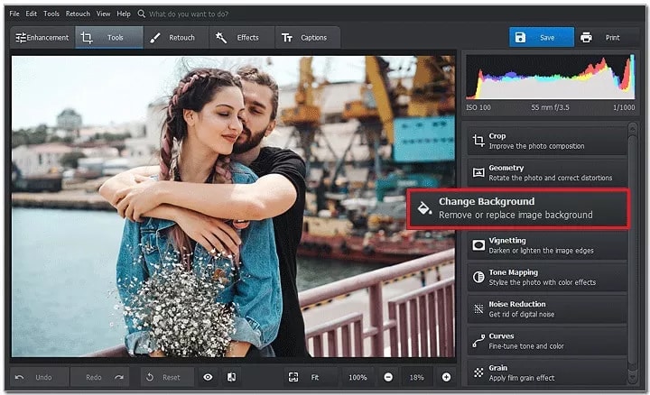650x395 pixels.
Task: Click the blue Save button
Action: pyautogui.click(x=542, y=38)
